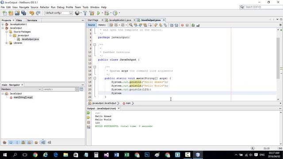The width and height of the screenshot is (283, 159).
Task: Click the Debug Project toolbar icon
Action: pyautogui.click(x=107, y=13)
